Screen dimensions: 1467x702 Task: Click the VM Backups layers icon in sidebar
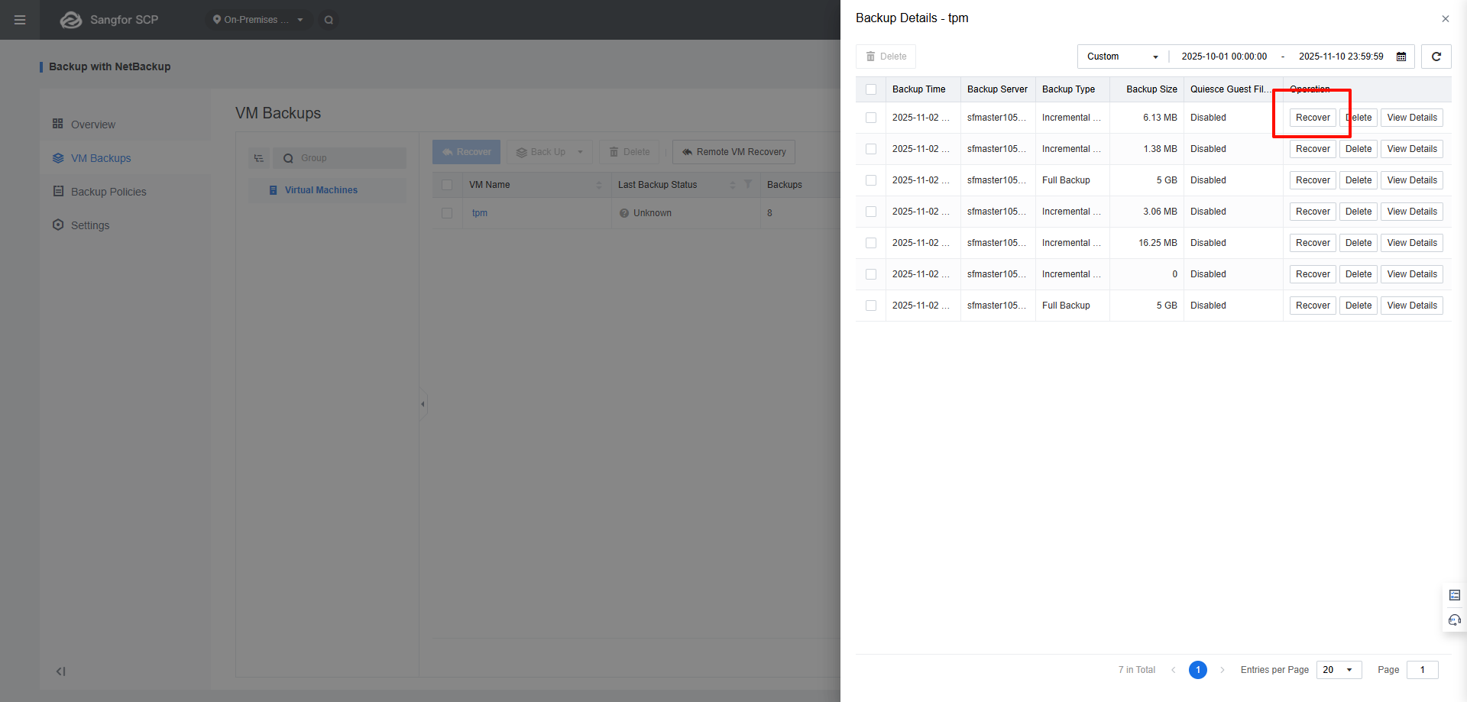pos(58,158)
